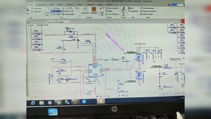Open the View ribbon tab
211x119 pixels.
pyautogui.click(x=51, y=5)
